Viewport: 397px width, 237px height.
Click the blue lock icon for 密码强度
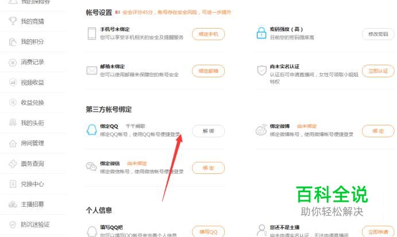261,33
